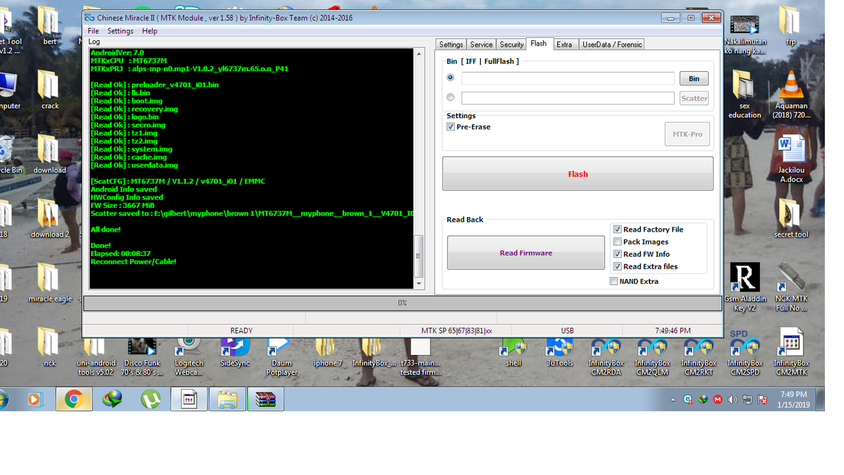Open Logitech Webcam shortcut
The width and height of the screenshot is (844, 475).
click(189, 356)
